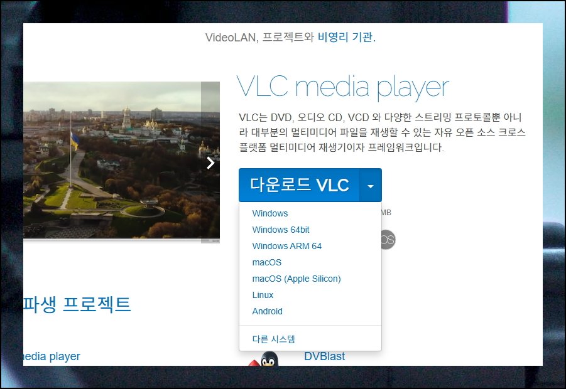Open 다른 시스템 other systems link
Viewport: 566px width, 389px height.
point(273,339)
